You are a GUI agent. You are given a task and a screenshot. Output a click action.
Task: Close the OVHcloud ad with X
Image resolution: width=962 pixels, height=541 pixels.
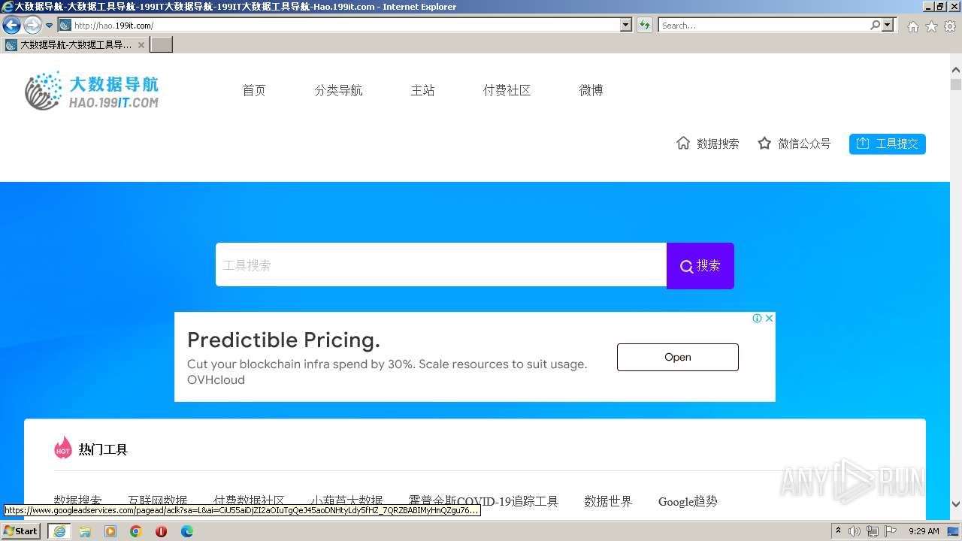[769, 319]
